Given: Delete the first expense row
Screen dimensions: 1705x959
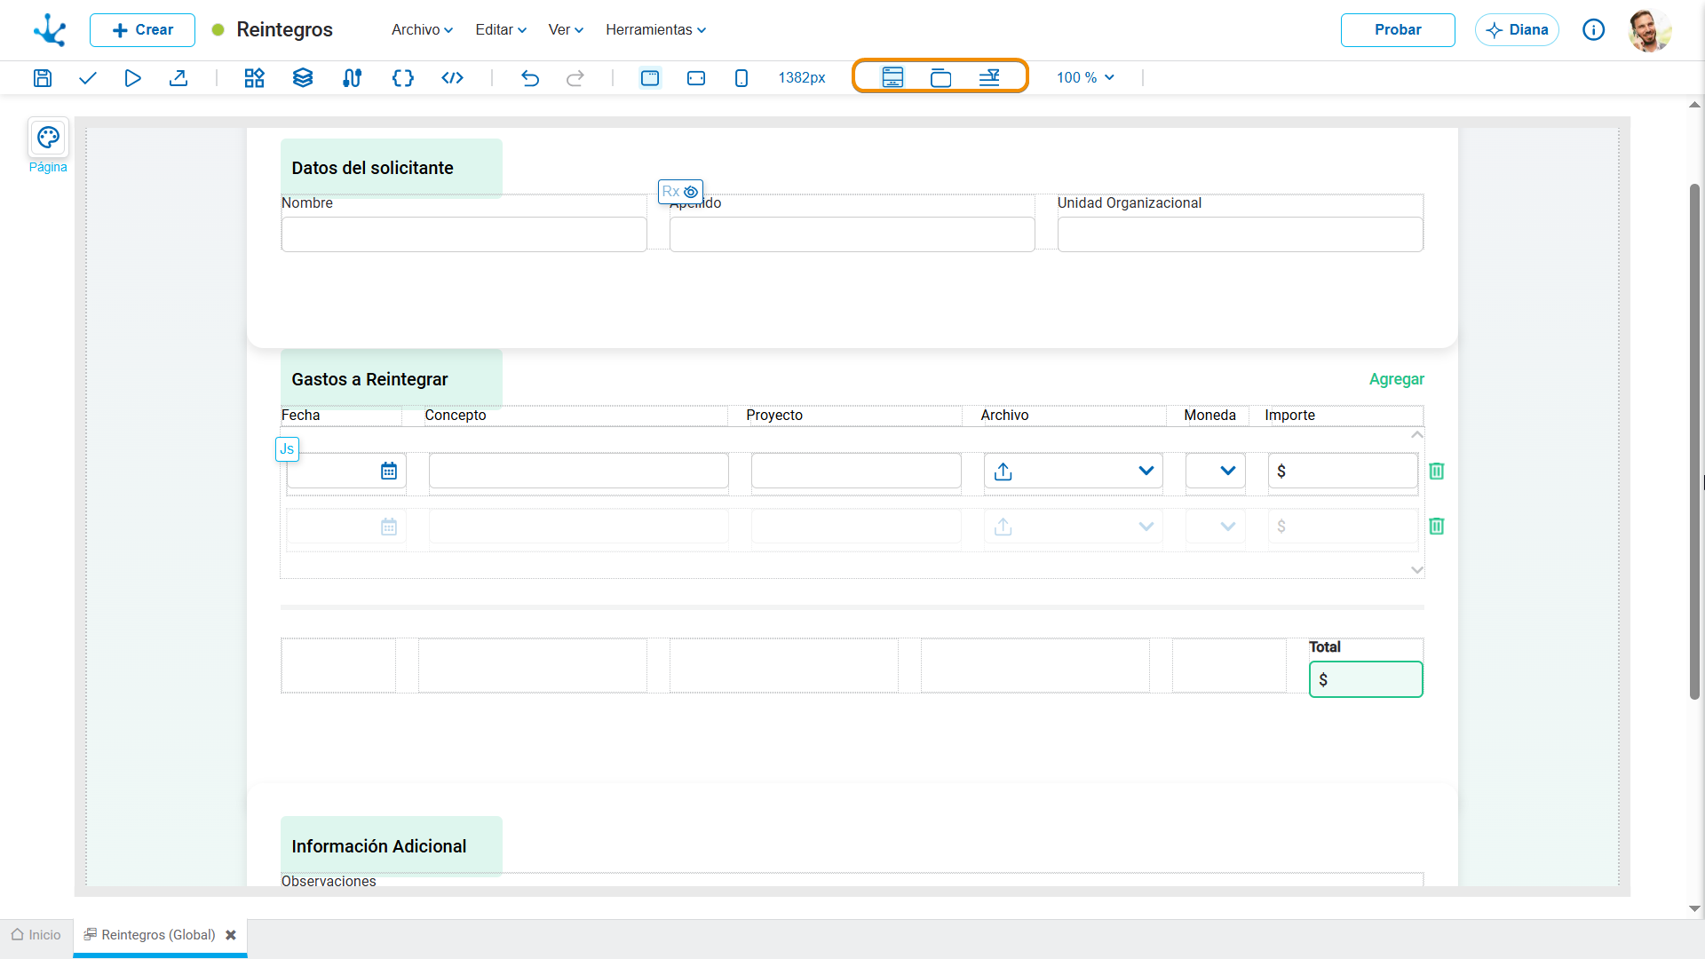Looking at the screenshot, I should pyautogui.click(x=1437, y=471).
